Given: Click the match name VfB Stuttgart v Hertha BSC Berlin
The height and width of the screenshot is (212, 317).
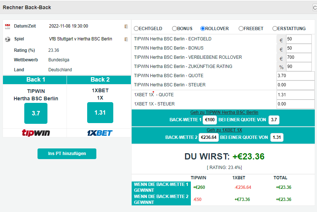Looking at the screenshot, I should point(81,39).
